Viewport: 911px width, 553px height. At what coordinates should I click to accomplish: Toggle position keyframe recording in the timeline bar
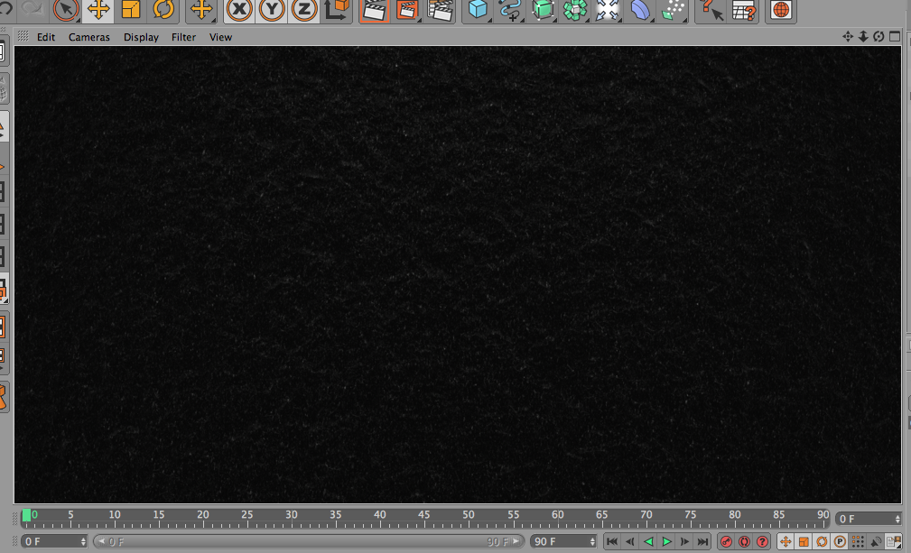pyautogui.click(x=786, y=541)
